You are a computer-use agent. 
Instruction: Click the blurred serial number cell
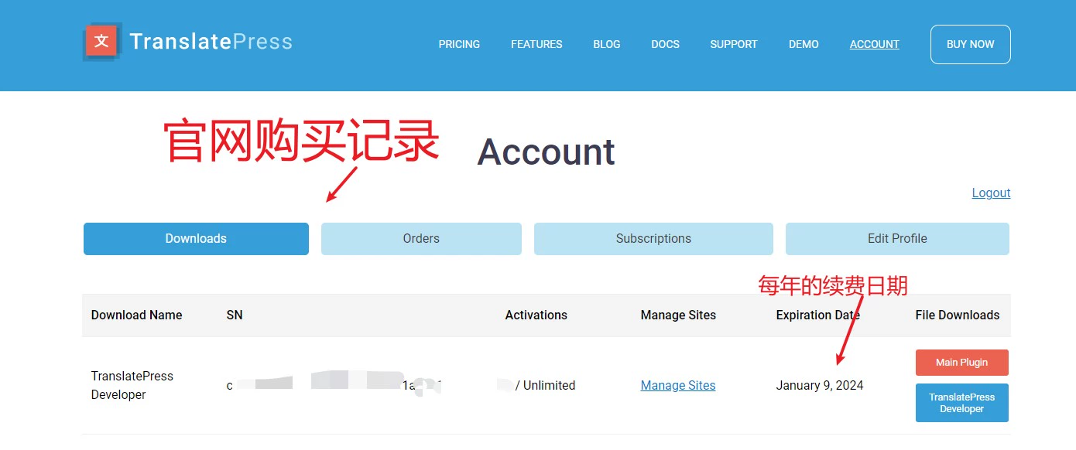click(336, 384)
